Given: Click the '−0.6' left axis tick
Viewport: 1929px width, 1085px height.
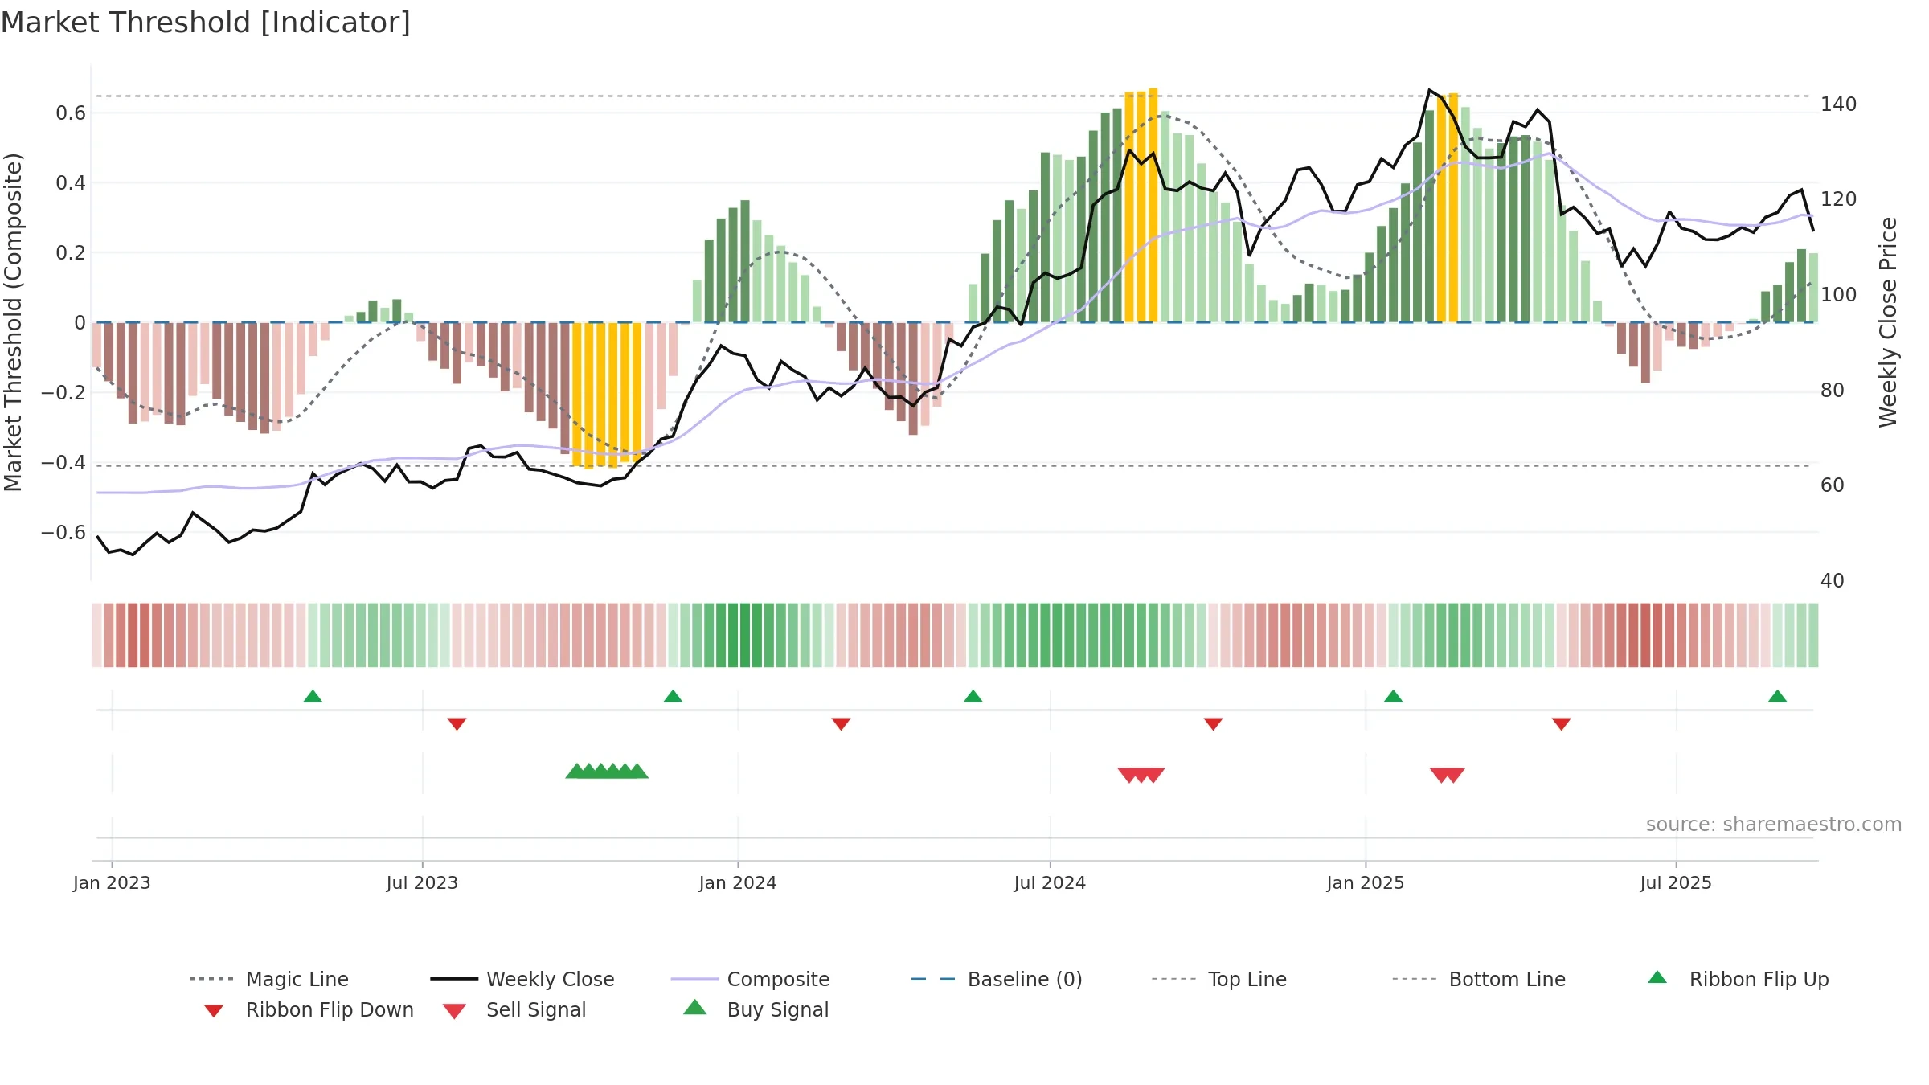Looking at the screenshot, I should (63, 533).
